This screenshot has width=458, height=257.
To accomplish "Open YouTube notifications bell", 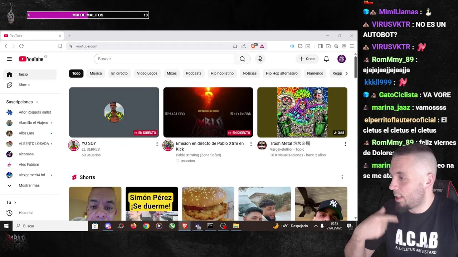I will tap(326, 59).
